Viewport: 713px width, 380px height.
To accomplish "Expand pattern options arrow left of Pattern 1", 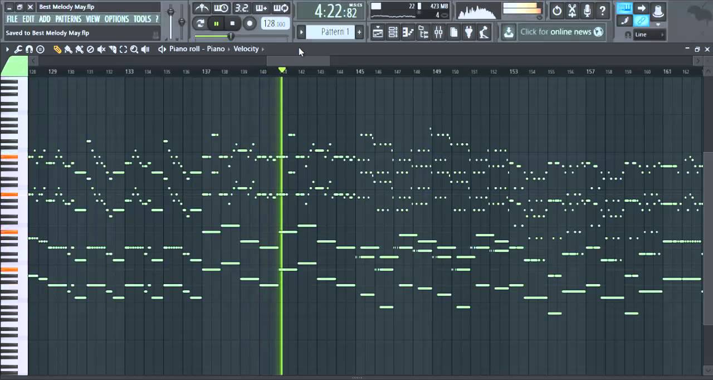I will (301, 32).
